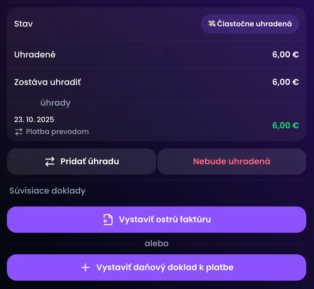The width and height of the screenshot is (314, 289).
Task: Click the úhrady section heading
Action: click(x=56, y=103)
